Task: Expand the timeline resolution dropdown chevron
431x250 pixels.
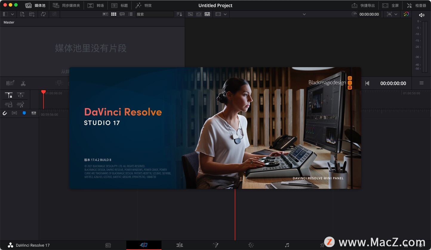Action: pyautogui.click(x=396, y=14)
